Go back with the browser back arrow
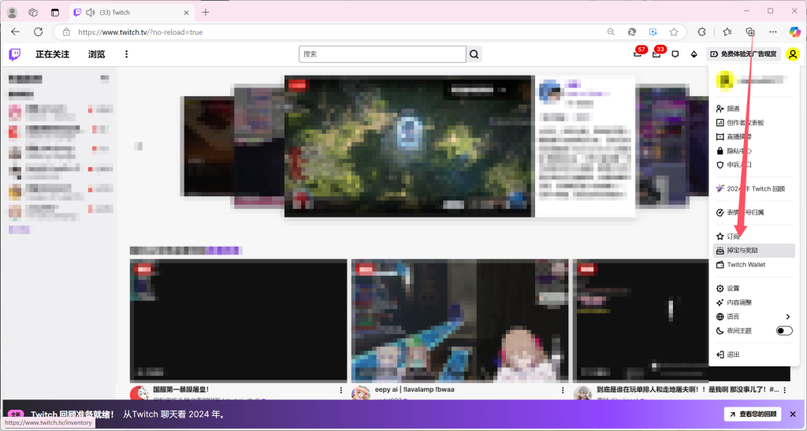This screenshot has width=807, height=431. [x=16, y=32]
